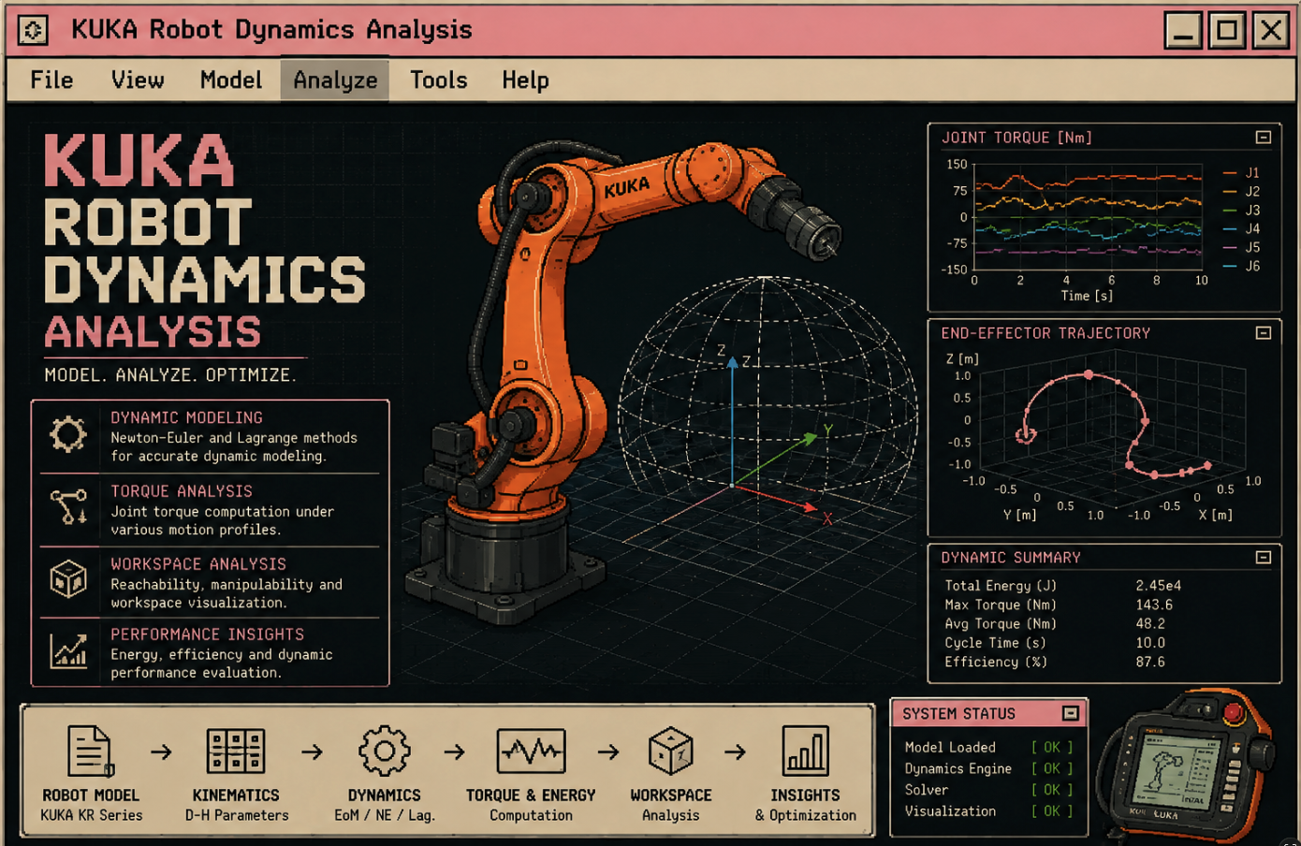1301x846 pixels.
Task: Collapse the Joint Torque panel
Action: click(x=1264, y=138)
